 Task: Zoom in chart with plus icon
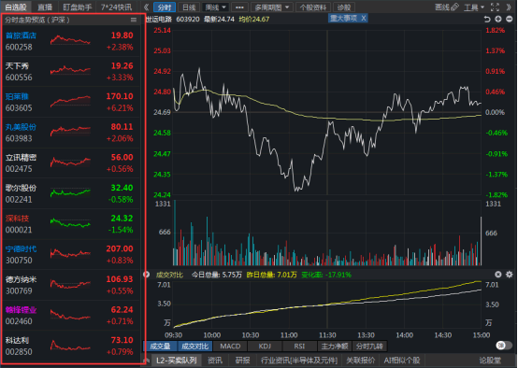498,19
